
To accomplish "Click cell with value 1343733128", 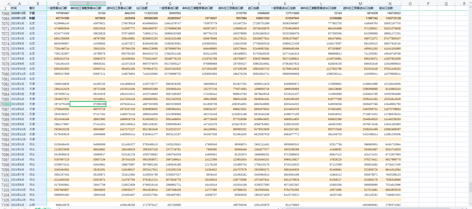I will pyautogui.click(x=390, y=18).
